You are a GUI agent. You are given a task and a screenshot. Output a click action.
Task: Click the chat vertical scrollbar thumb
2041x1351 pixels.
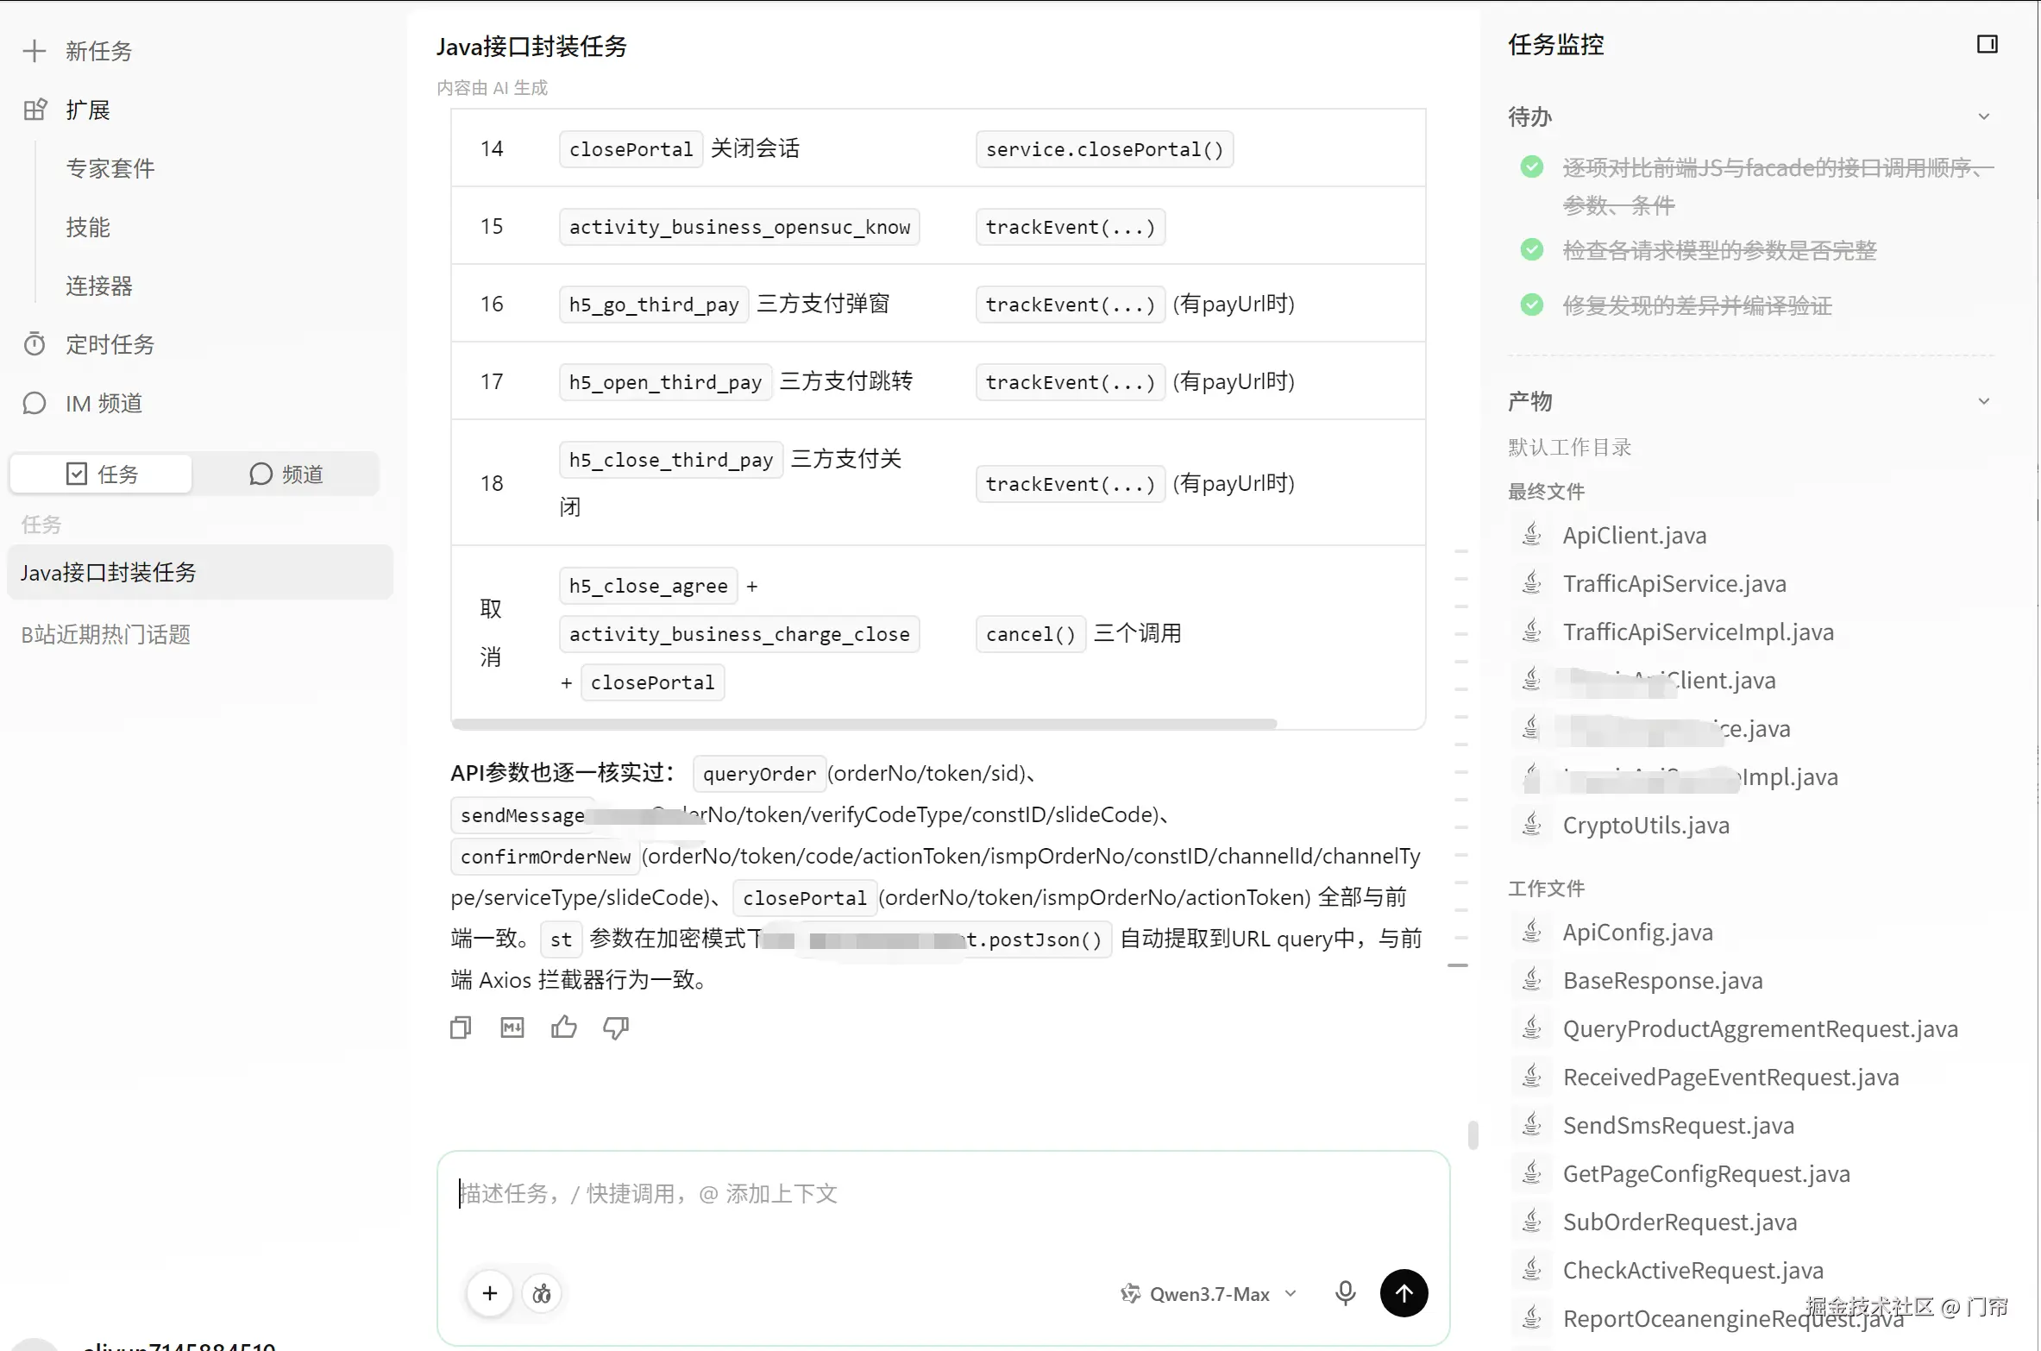[x=1473, y=1134]
